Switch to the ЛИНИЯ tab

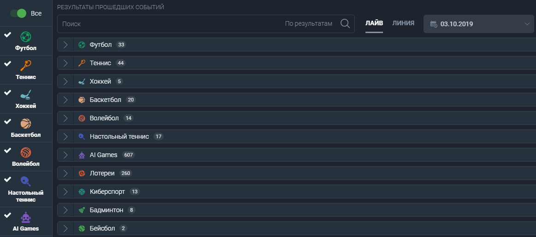point(403,23)
